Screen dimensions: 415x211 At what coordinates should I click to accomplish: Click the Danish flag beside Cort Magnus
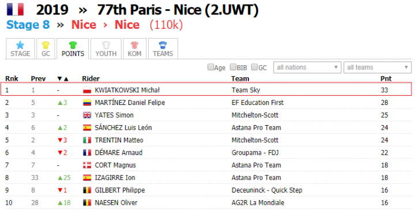87,165
